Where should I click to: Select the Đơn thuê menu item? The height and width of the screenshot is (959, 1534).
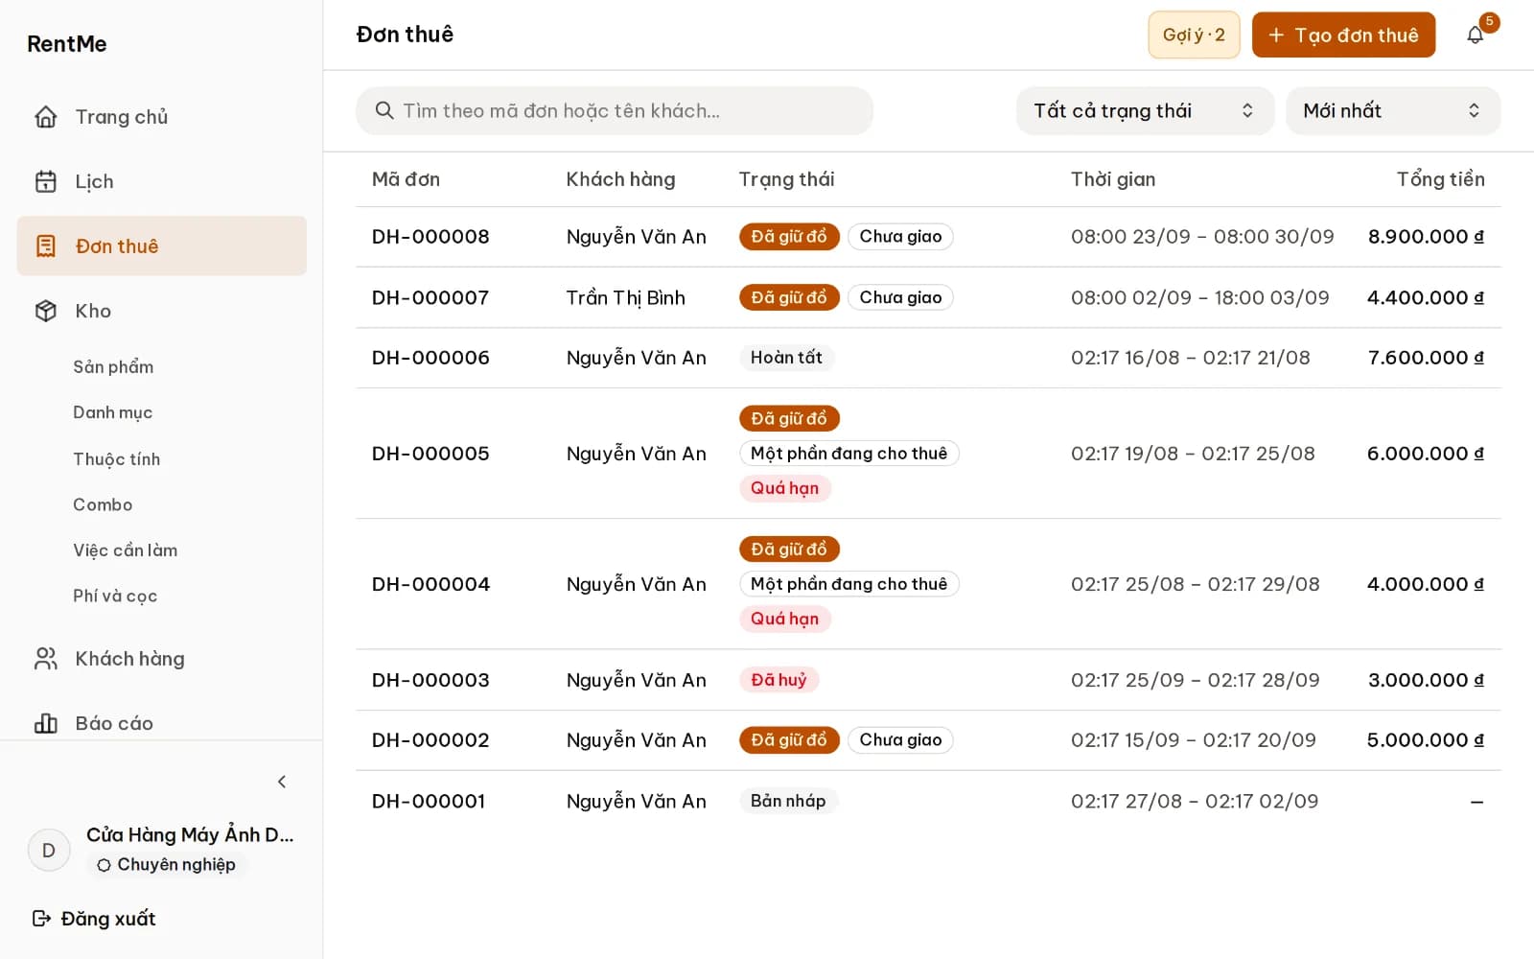[162, 246]
